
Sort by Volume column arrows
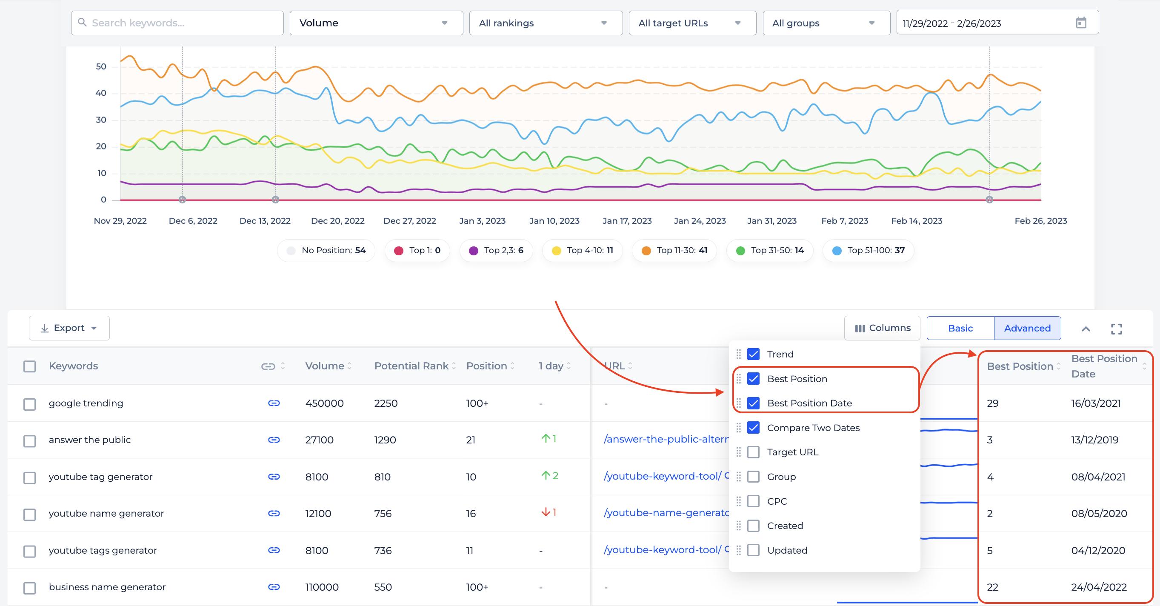click(349, 366)
